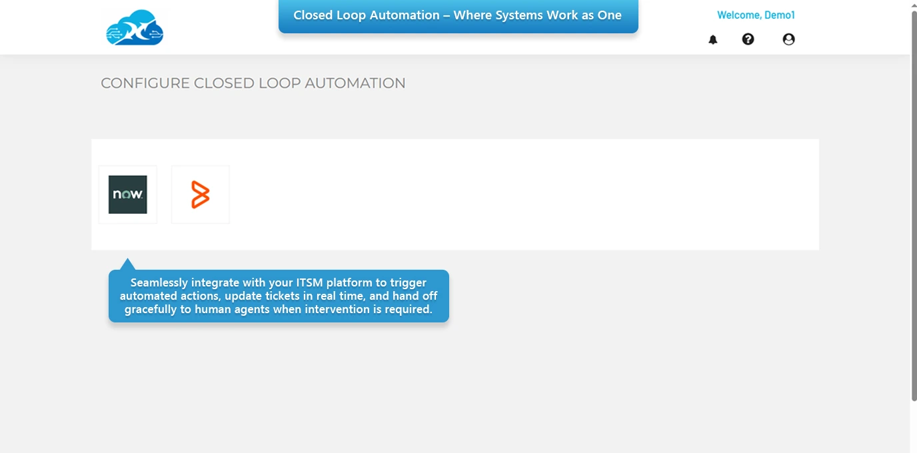Click the orange BMC logo mark

point(201,195)
